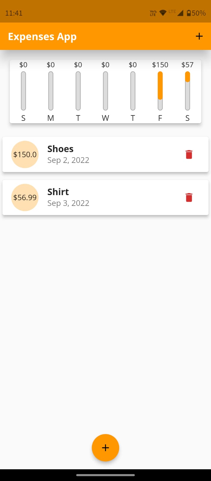This screenshot has width=211, height=481.
Task: Tap the delete trash icon for Shoes
Action: point(189,154)
